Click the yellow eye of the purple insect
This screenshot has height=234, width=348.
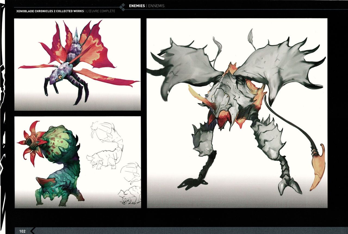point(60,78)
